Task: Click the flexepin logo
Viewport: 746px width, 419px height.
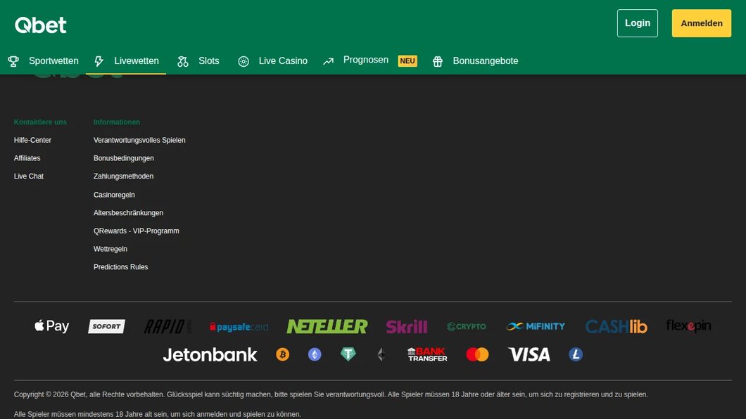Action: click(688, 326)
